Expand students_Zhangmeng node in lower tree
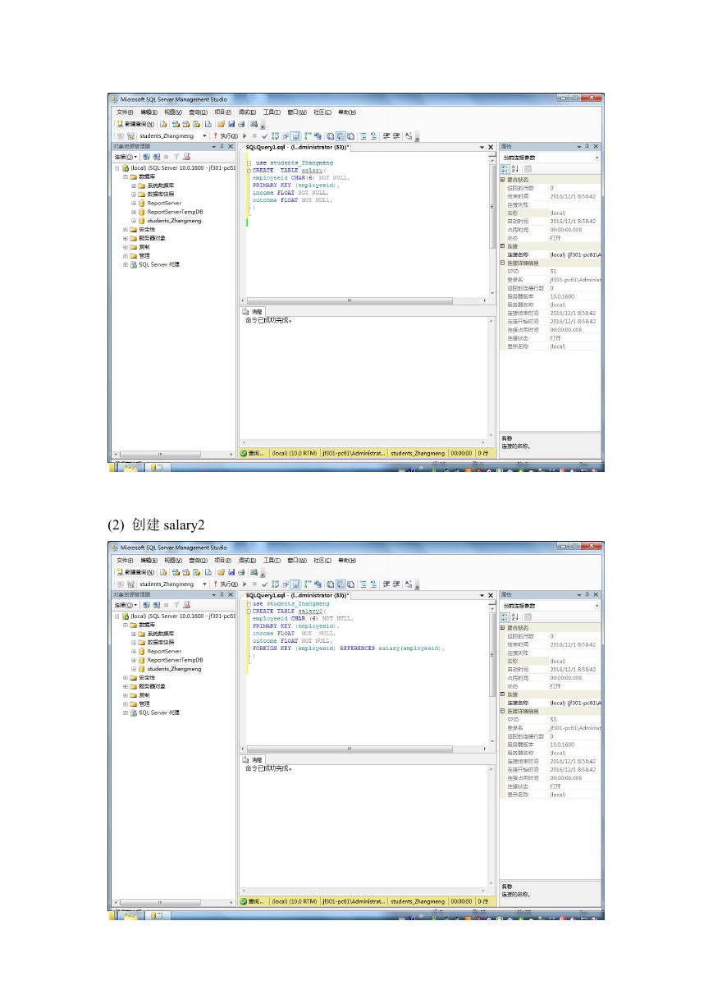 134,668
